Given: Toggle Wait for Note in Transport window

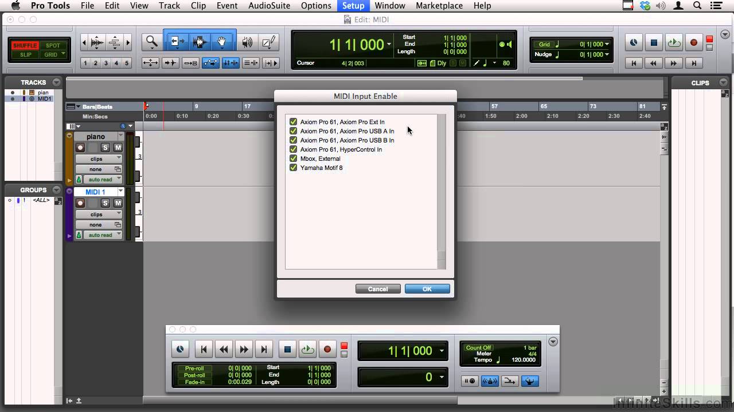Looking at the screenshot, I should (x=470, y=381).
